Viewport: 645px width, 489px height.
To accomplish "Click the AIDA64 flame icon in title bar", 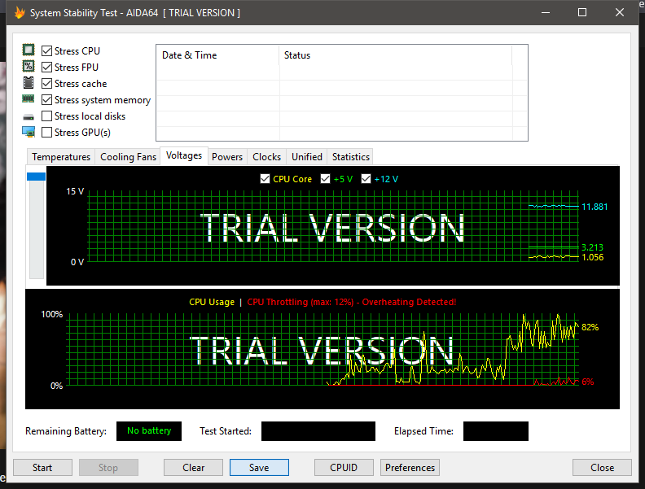I will pos(20,12).
